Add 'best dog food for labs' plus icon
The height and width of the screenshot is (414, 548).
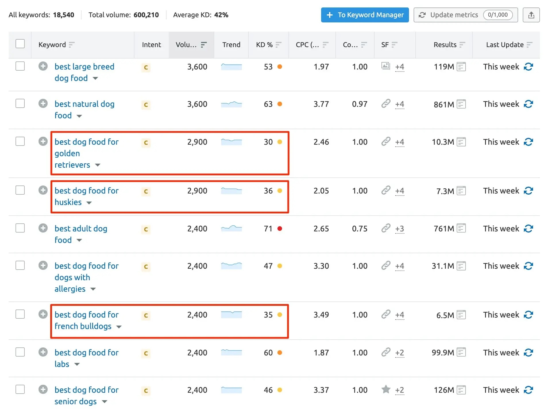point(43,352)
